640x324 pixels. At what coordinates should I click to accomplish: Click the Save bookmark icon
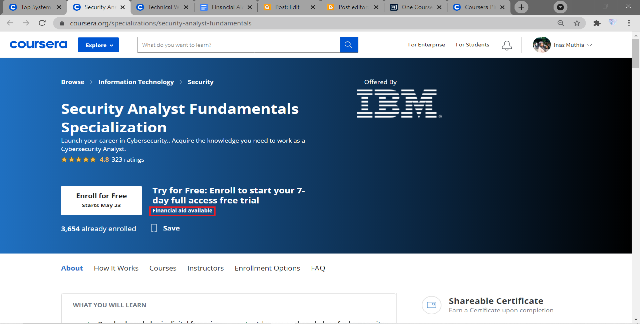154,228
